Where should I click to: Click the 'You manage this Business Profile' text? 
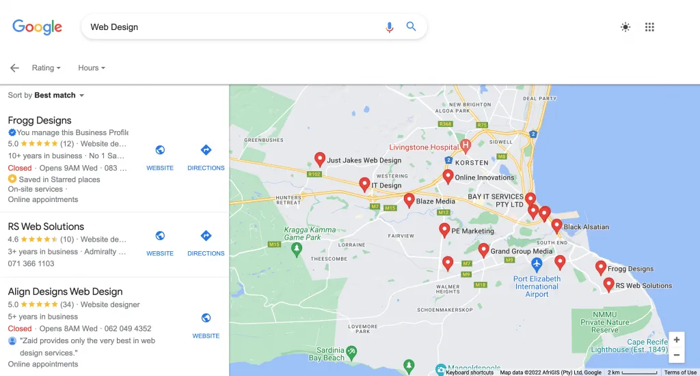coord(72,132)
